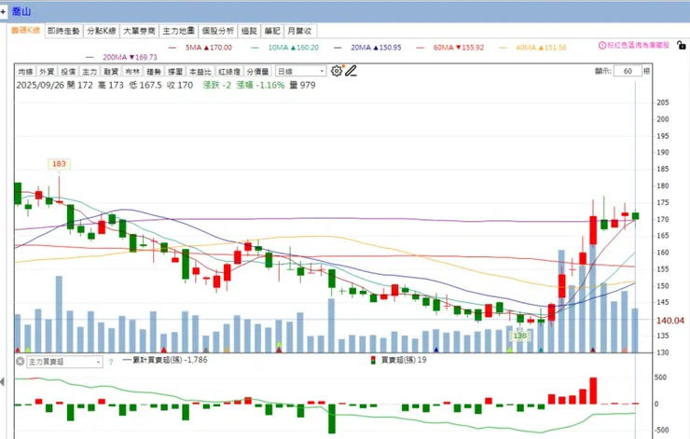Toggle the 均線 moving average overlay
Viewport: 690px width, 439px height.
[26, 71]
